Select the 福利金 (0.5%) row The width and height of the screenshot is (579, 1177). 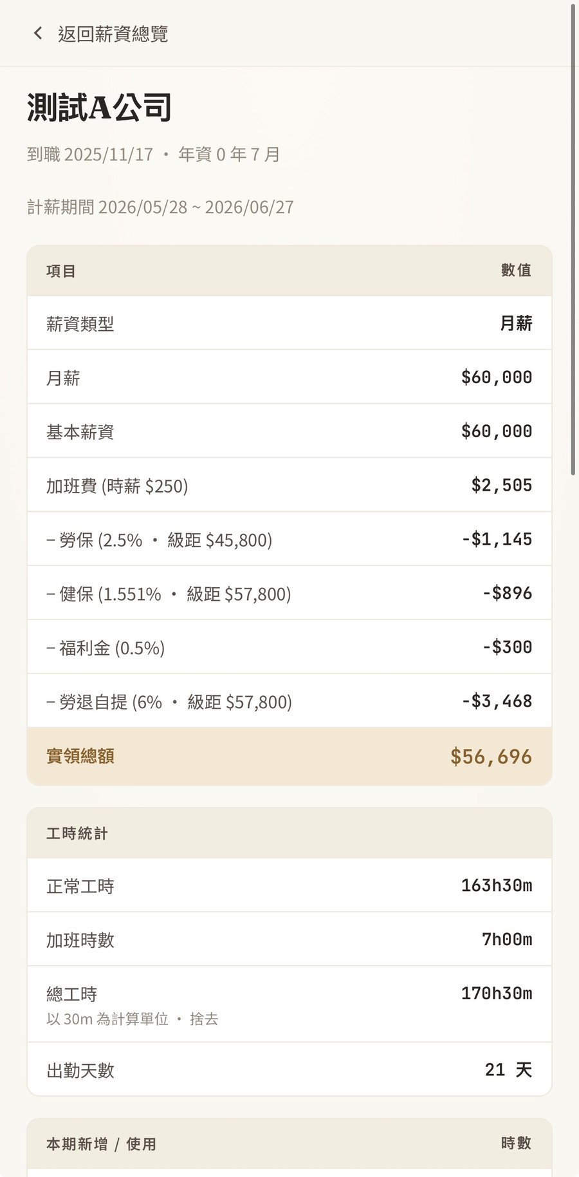[289, 648]
